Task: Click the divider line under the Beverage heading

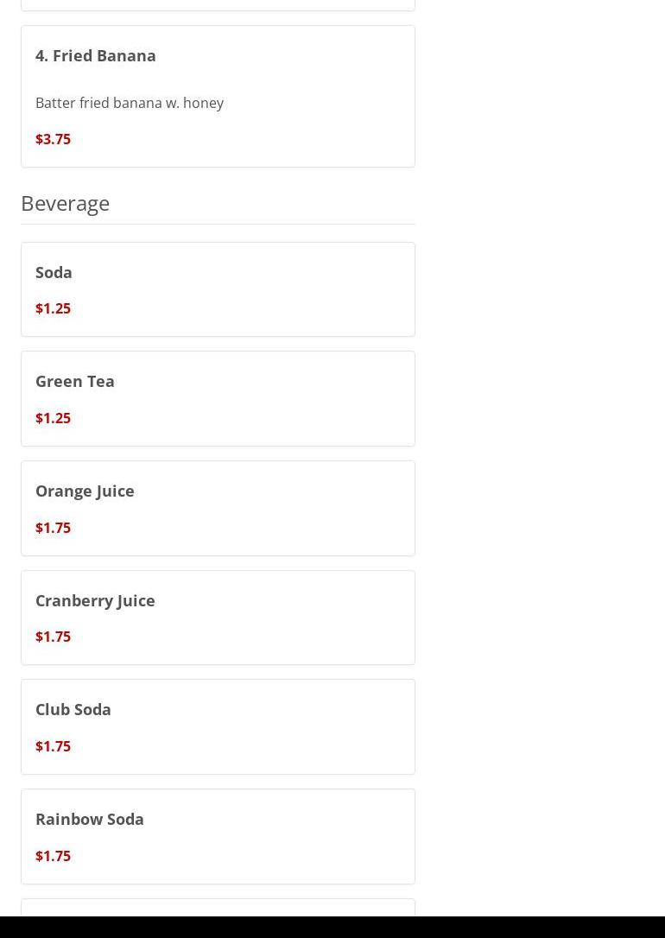Action: coord(218,224)
